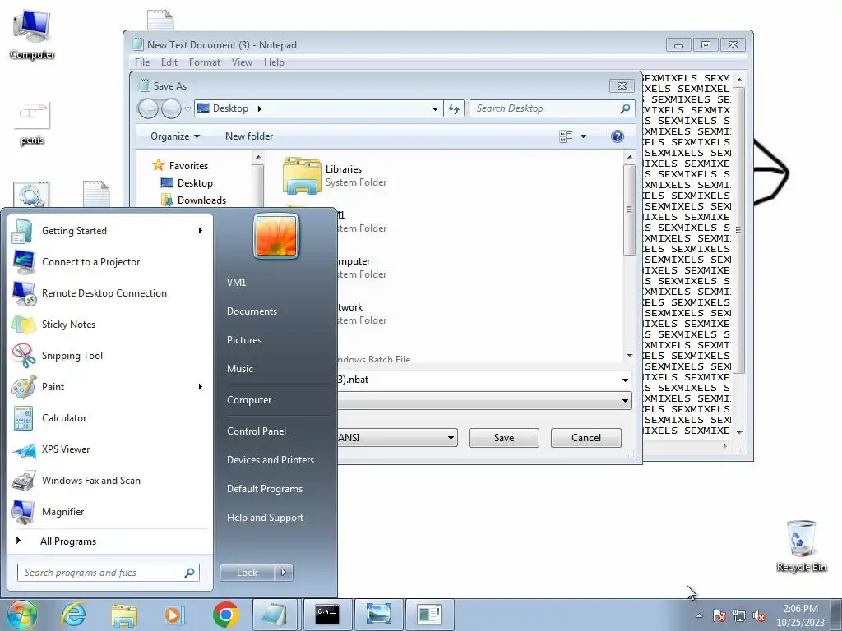Open Notepad Help menu
Viewport: 842px width, 631px height.
(274, 62)
